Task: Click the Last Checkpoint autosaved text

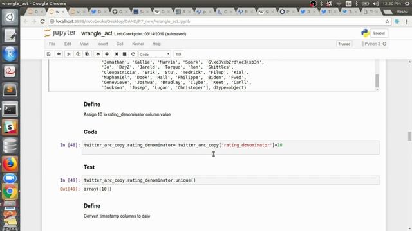Action: [150, 34]
